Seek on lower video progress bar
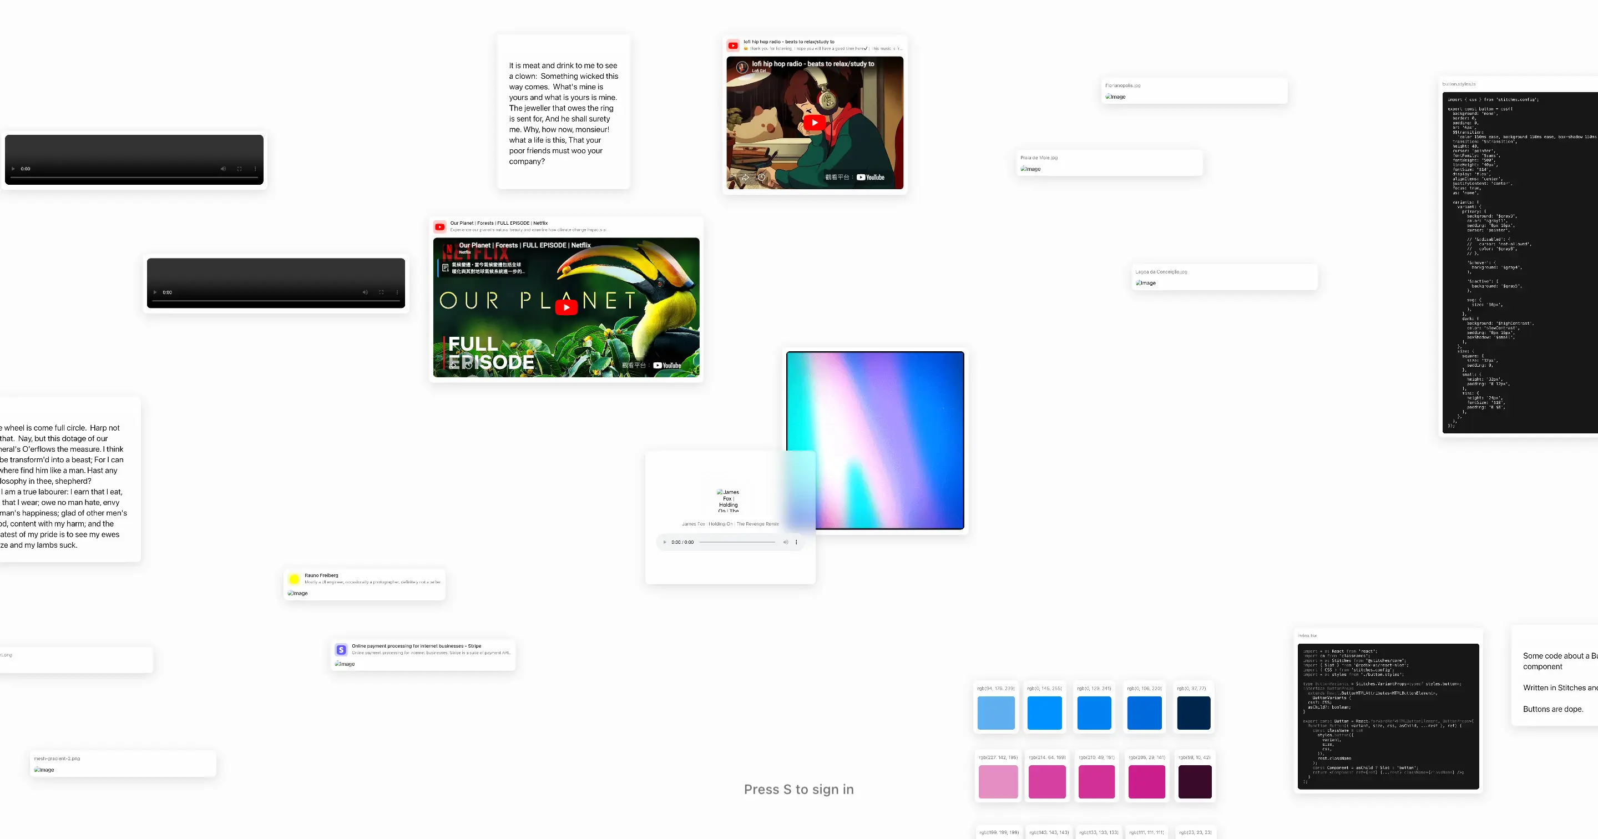The width and height of the screenshot is (1598, 839). click(x=276, y=301)
